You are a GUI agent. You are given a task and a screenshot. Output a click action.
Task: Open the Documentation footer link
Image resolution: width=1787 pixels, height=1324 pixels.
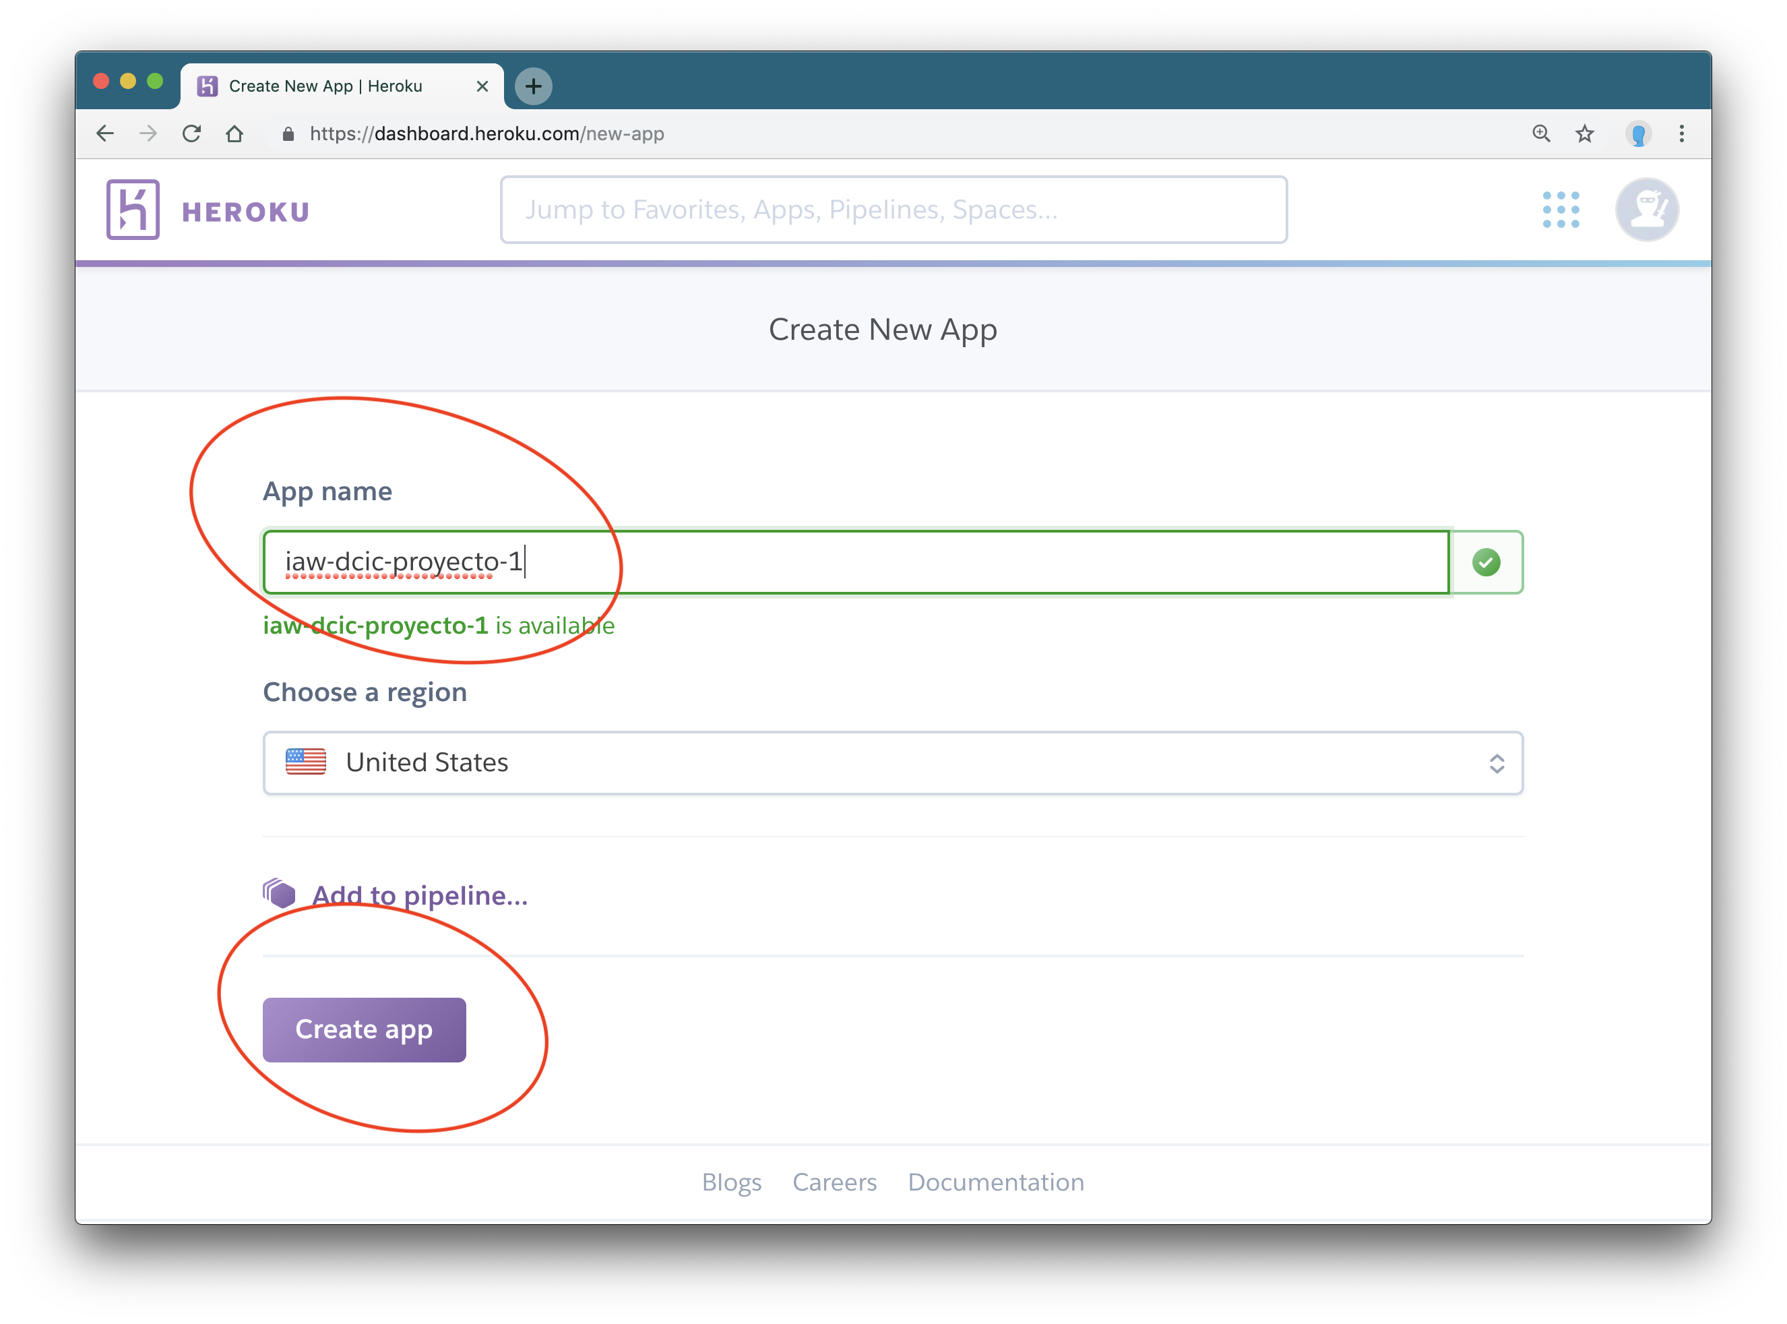[996, 1182]
